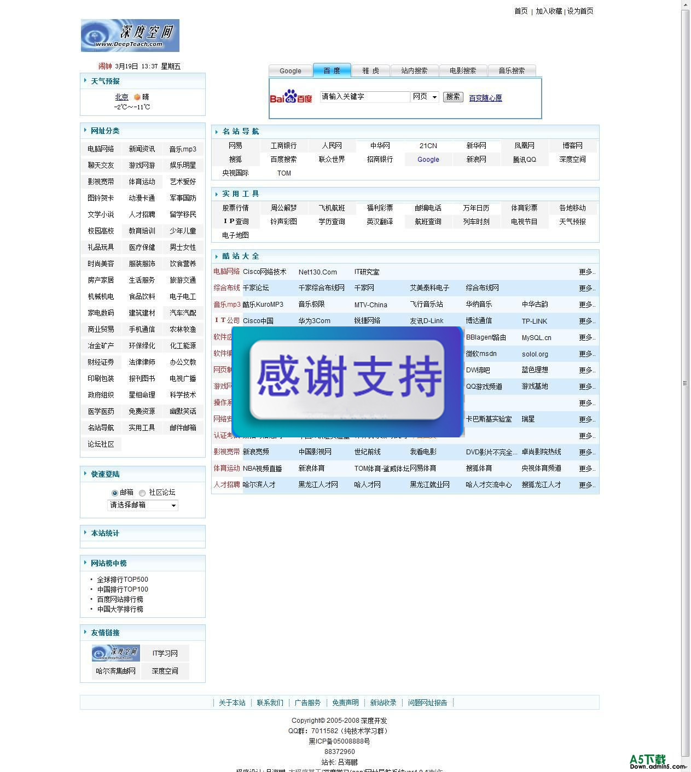Click the arrow beside 名站导航 header
The height and width of the screenshot is (772, 691).
217,132
